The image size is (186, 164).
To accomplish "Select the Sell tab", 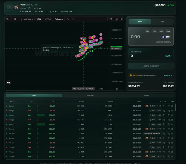I will click(x=162, y=22).
